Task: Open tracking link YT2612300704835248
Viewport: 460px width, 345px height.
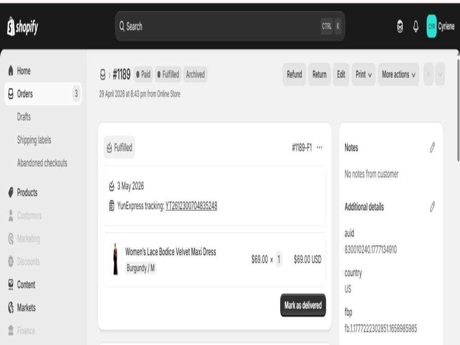Action: (191, 206)
